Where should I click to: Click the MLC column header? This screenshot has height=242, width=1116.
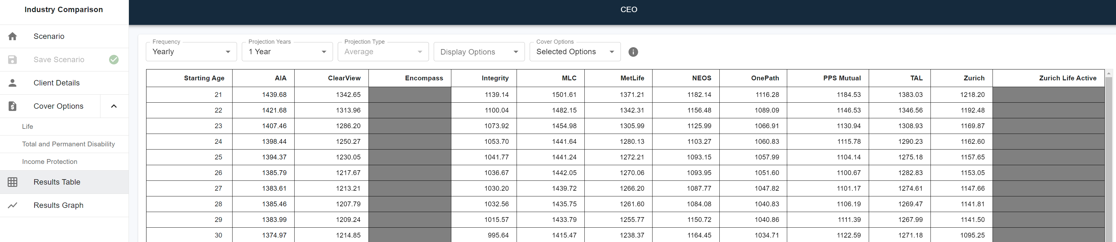pyautogui.click(x=550, y=78)
